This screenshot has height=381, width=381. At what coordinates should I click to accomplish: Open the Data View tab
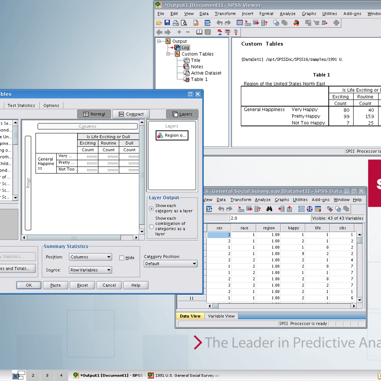point(190,316)
